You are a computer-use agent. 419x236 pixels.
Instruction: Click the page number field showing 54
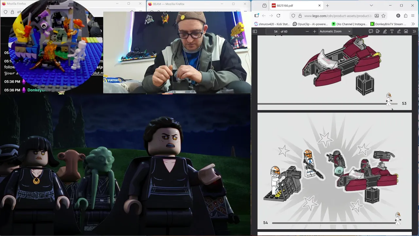[272, 31]
